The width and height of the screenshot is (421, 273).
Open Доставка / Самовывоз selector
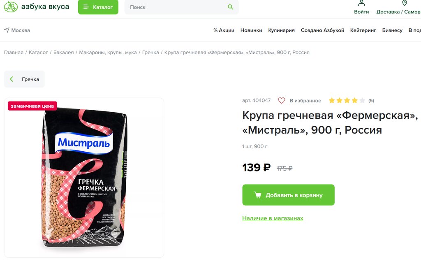coord(399,12)
